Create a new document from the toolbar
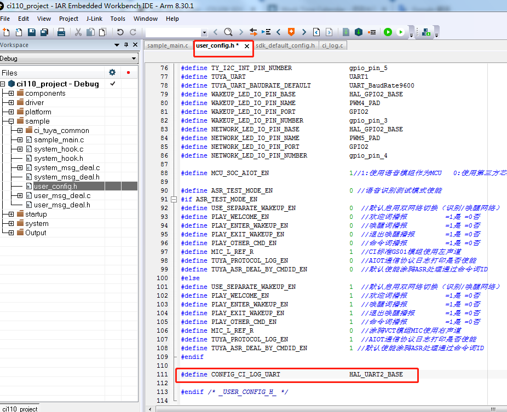This screenshot has height=412, width=507. [x=6, y=32]
